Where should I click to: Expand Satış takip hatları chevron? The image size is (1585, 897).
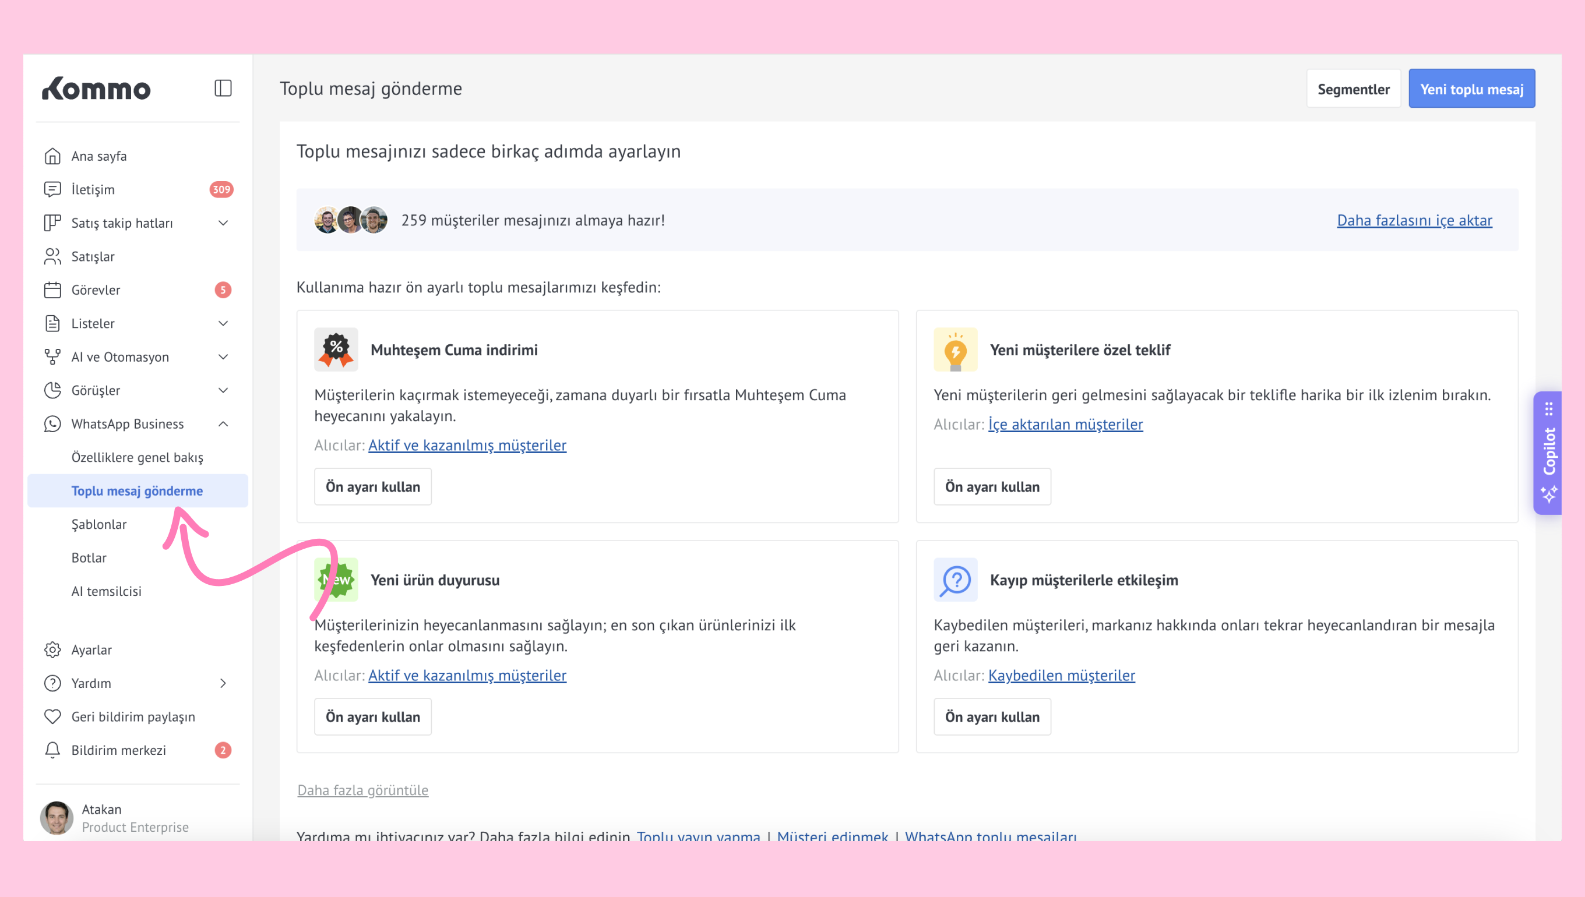tap(223, 223)
